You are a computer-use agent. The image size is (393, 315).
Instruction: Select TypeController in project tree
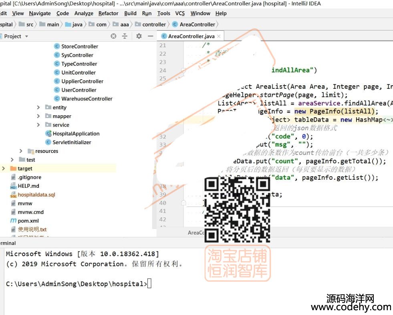[79, 64]
